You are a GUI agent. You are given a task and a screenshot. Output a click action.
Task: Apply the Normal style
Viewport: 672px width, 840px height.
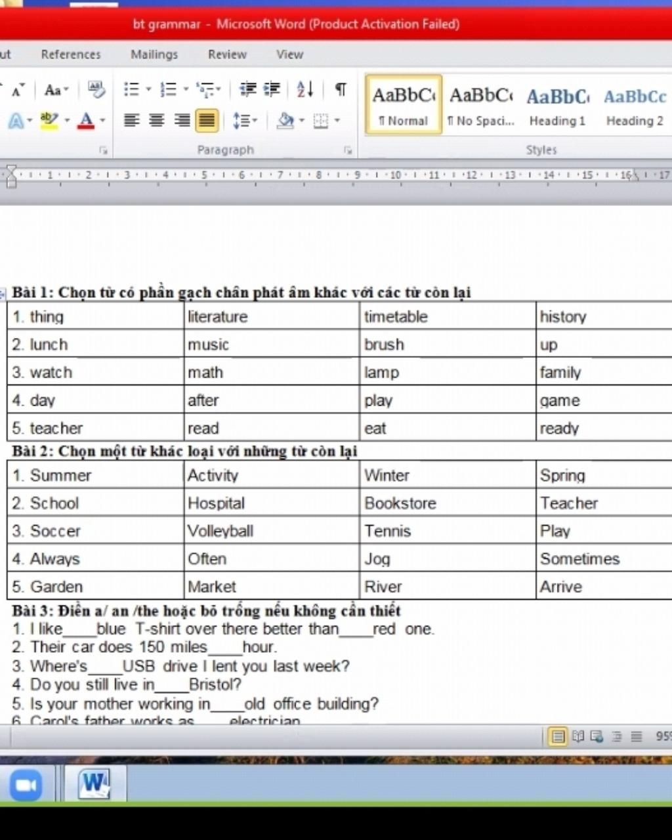click(x=404, y=105)
